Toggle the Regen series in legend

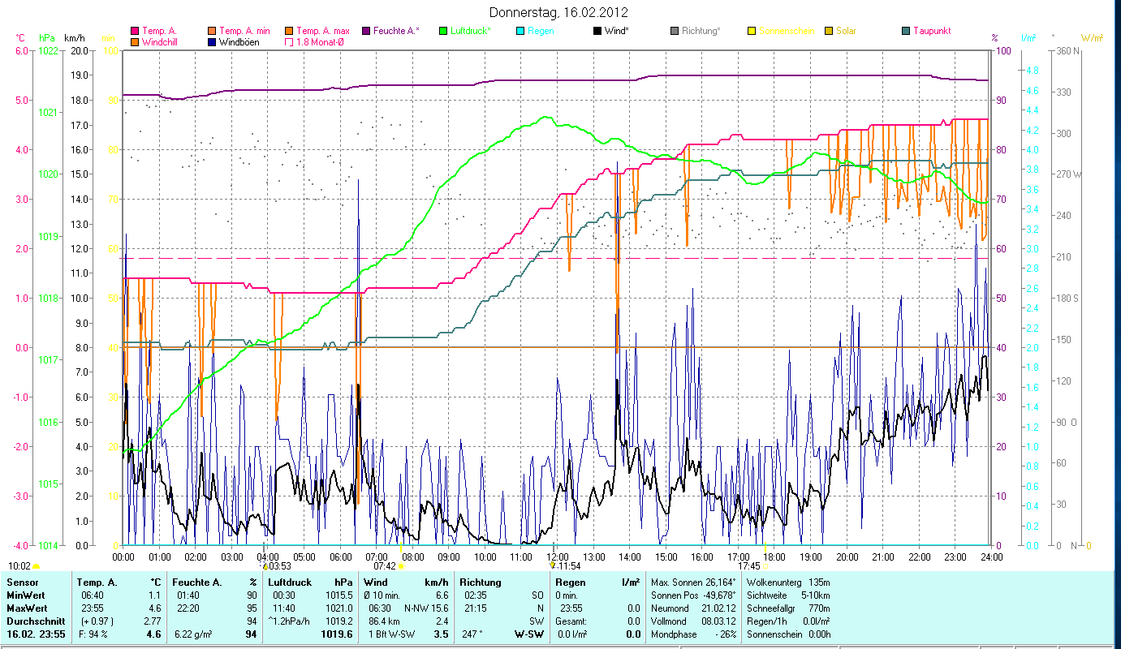520,31
